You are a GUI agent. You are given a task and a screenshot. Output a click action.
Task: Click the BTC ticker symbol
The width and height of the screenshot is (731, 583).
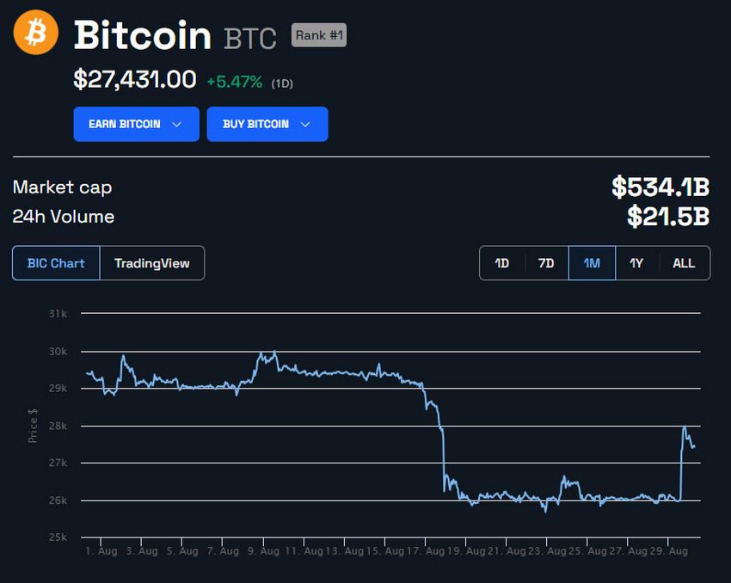point(249,38)
